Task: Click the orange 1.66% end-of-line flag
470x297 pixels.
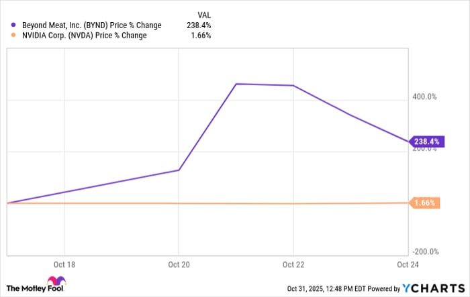Action: tap(424, 202)
